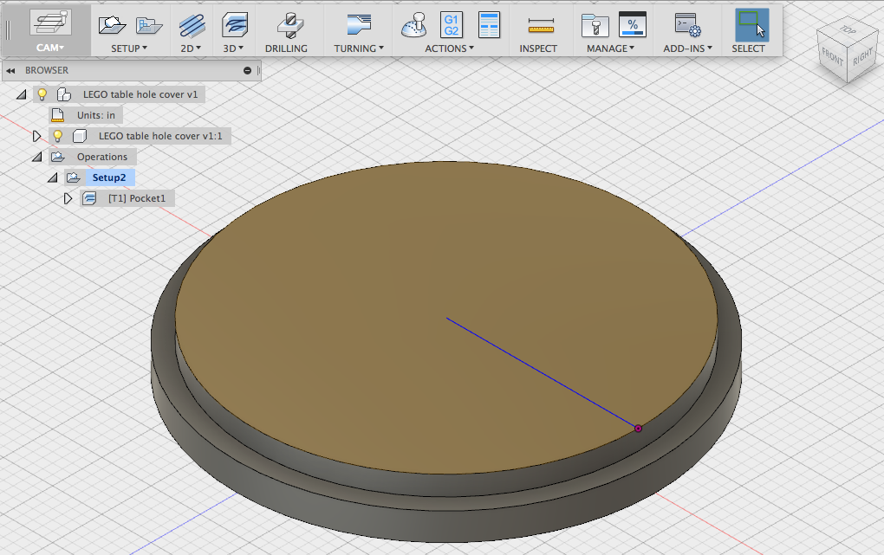Toggle the Browser panel pin control
This screenshot has width=884, height=555.
[247, 70]
